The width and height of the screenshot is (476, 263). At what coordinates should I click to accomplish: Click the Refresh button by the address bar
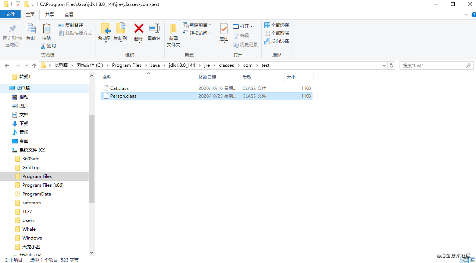(391, 65)
